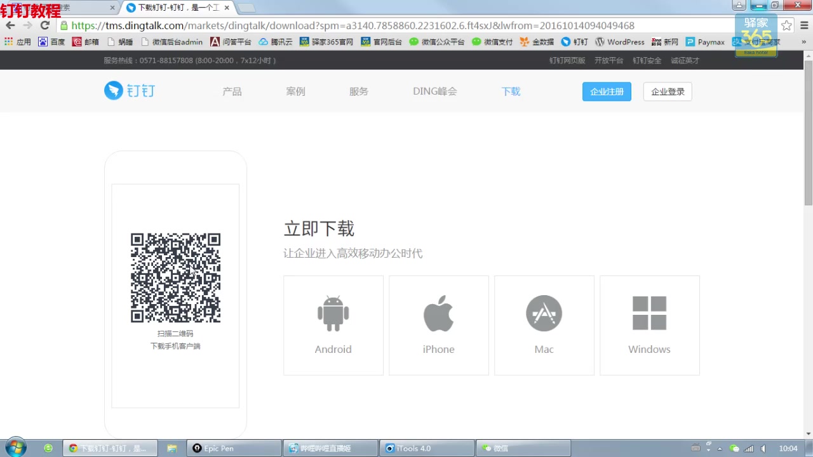Screen dimensions: 813x457
Task: Open the DING峰会 nav item
Action: tap(435, 91)
